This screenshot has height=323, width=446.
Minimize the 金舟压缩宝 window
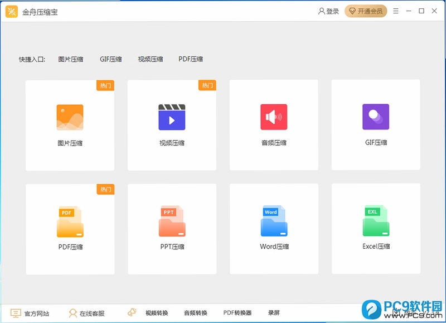[409, 11]
